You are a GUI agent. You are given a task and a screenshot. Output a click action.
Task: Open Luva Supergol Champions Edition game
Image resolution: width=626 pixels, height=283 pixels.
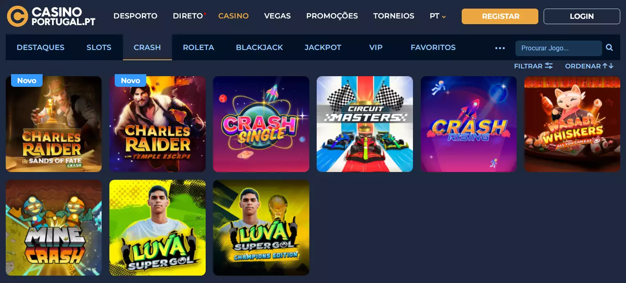pos(261,228)
